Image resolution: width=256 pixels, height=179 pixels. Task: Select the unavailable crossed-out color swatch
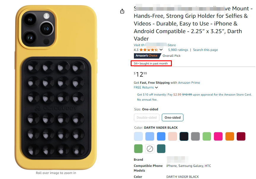(150, 149)
